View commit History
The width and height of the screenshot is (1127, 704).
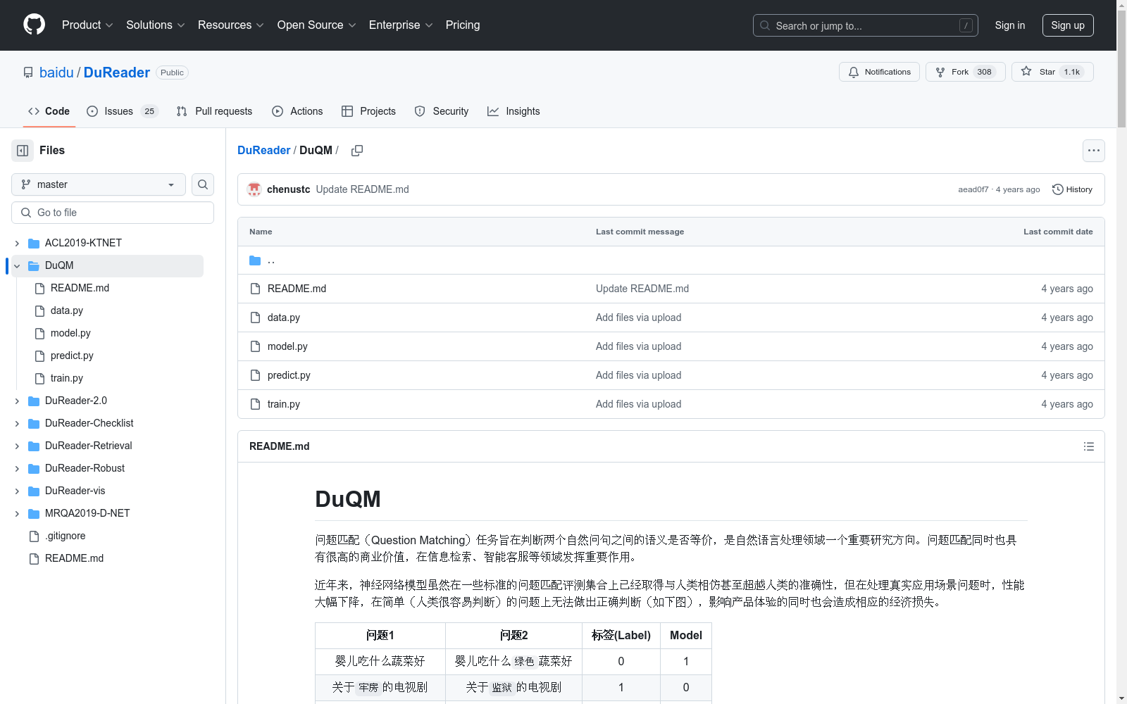[1072, 189]
